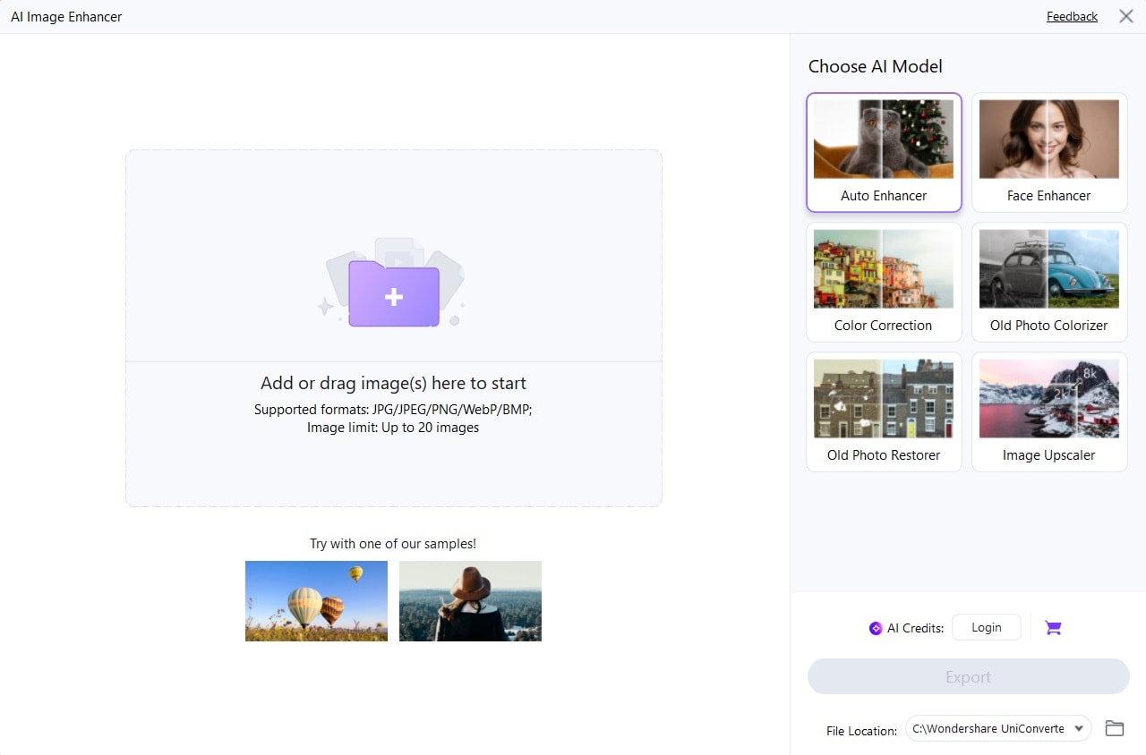Choose the Old Photo Restorer model
The width and height of the screenshot is (1146, 755).
(884, 412)
